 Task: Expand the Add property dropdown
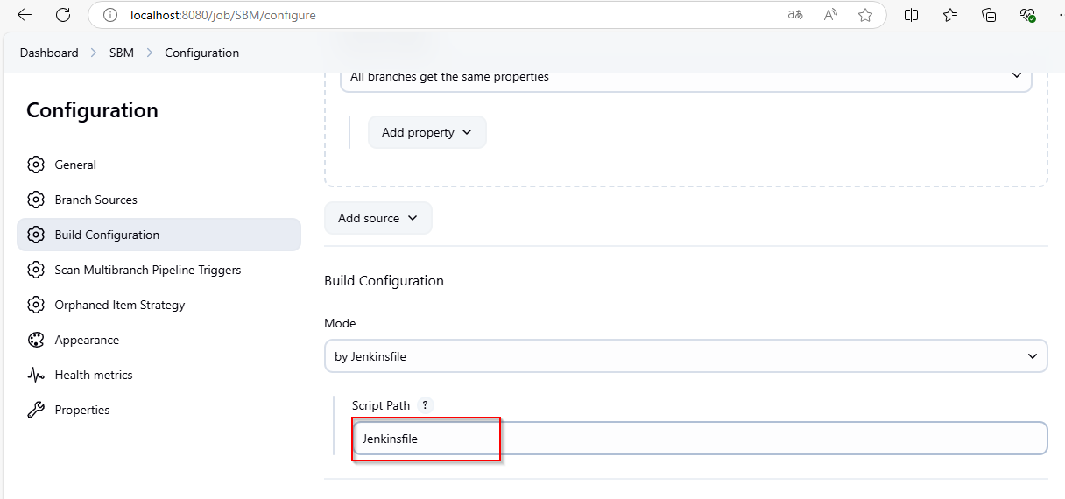(427, 132)
